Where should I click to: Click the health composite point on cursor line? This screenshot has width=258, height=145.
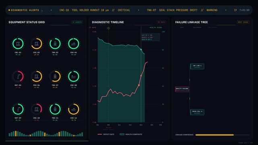tap(141, 50)
